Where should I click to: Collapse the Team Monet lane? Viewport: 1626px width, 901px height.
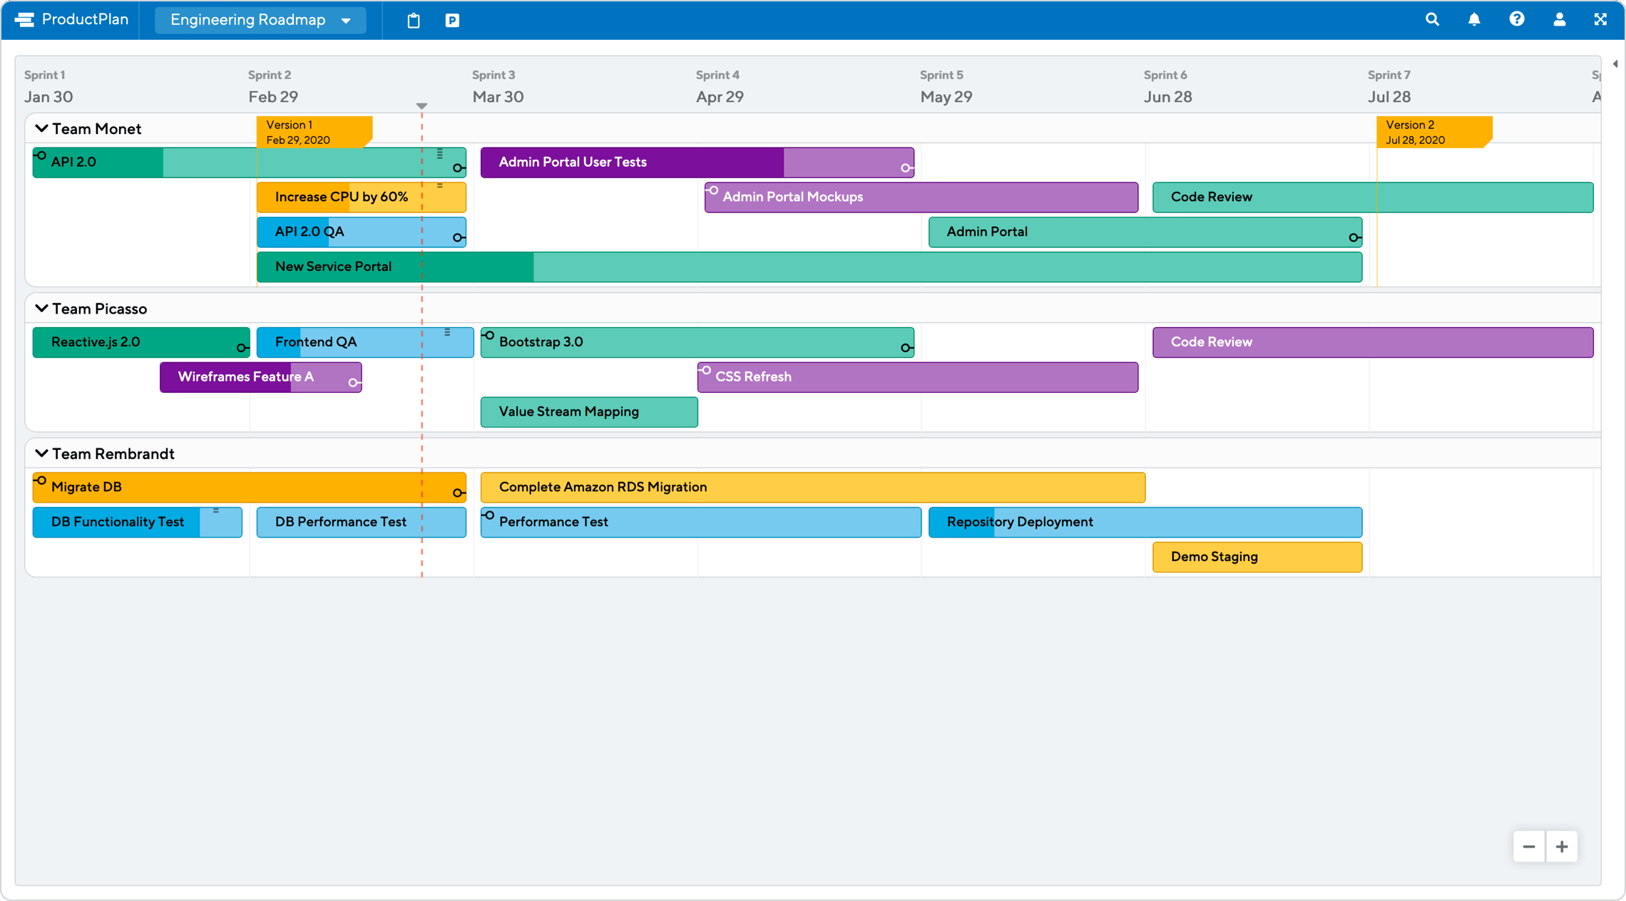41,129
